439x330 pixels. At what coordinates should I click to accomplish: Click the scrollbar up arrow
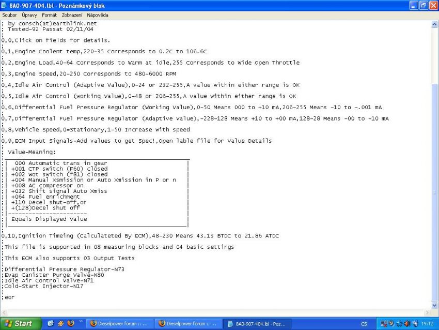pos(434,24)
